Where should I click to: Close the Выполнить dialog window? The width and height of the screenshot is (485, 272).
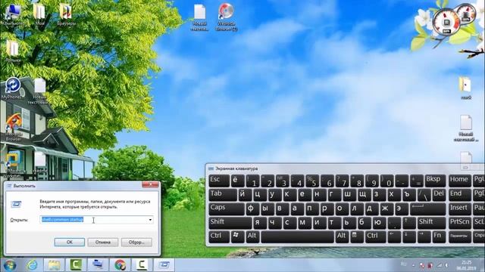tap(150, 184)
